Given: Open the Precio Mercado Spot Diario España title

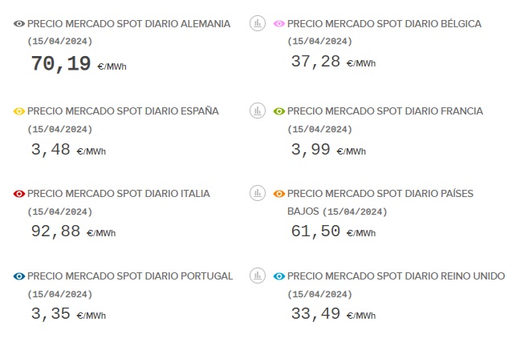Looking at the screenshot, I should pos(123,111).
